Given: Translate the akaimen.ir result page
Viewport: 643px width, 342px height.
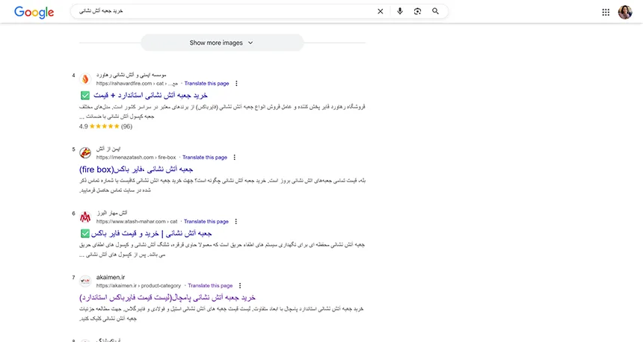Looking at the screenshot, I should click(x=210, y=285).
